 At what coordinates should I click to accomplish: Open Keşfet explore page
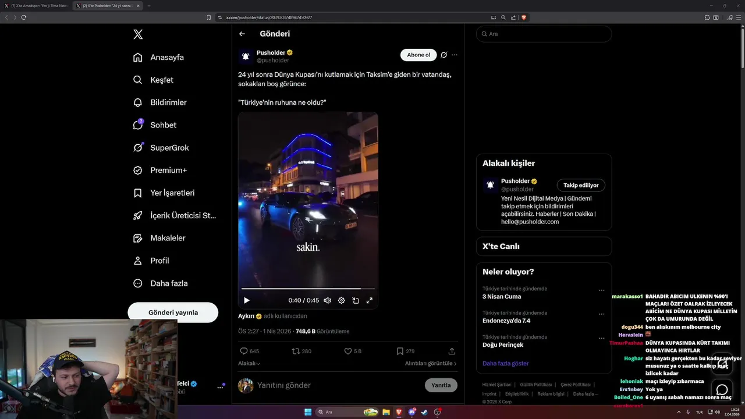click(x=153, y=80)
